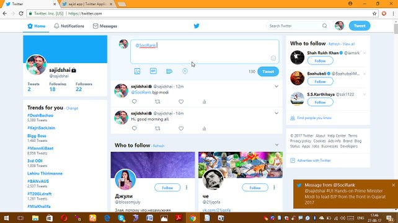Open the Messages tab
Screen dimensions: 398x223
(105, 26)
